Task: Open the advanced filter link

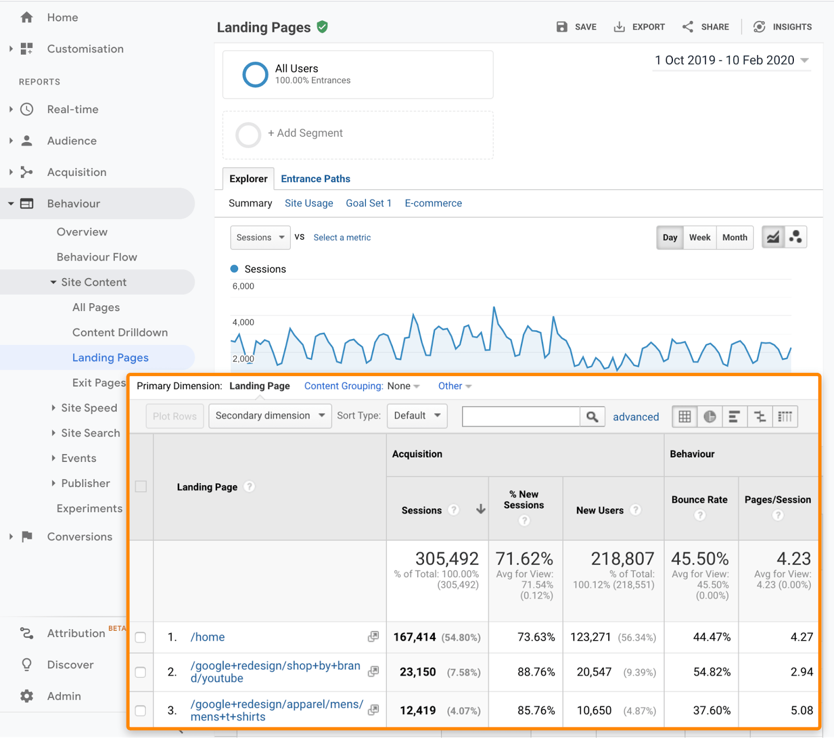Action: (635, 417)
